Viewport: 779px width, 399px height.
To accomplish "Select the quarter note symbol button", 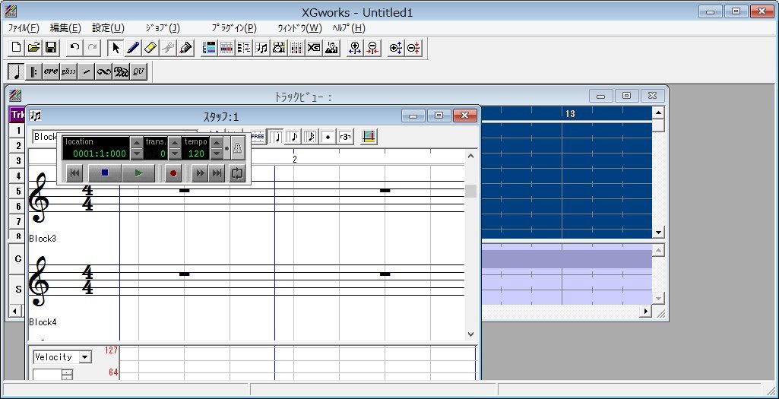I will tap(16, 71).
